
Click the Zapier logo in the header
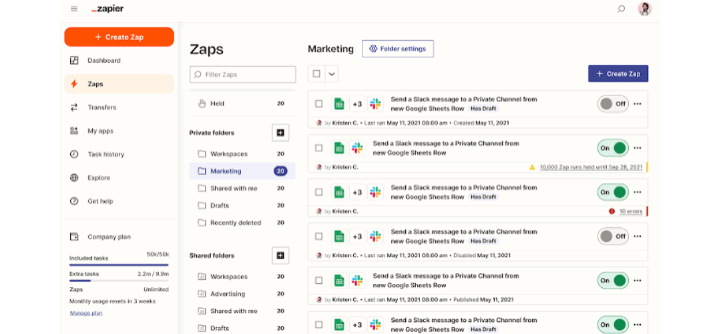coord(107,9)
